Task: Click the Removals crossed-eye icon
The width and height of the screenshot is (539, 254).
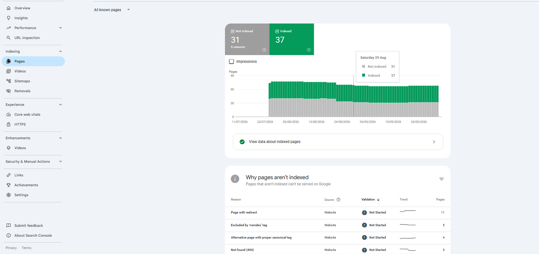Action: click(8, 91)
